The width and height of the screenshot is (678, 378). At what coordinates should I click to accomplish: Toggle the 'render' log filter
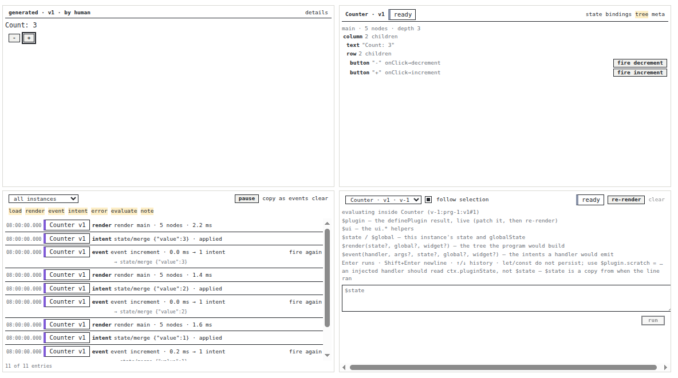tap(35, 211)
